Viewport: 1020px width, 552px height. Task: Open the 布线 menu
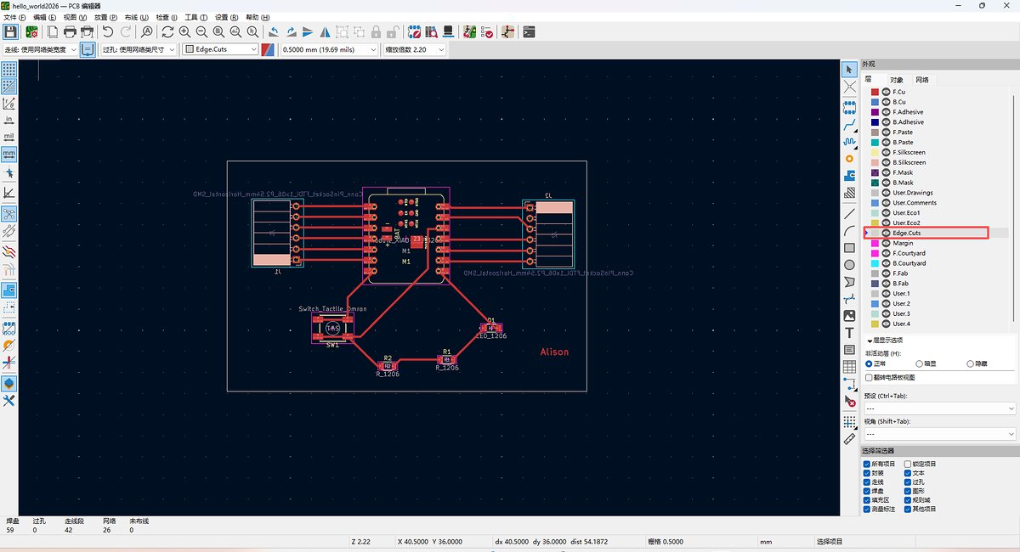click(x=133, y=16)
